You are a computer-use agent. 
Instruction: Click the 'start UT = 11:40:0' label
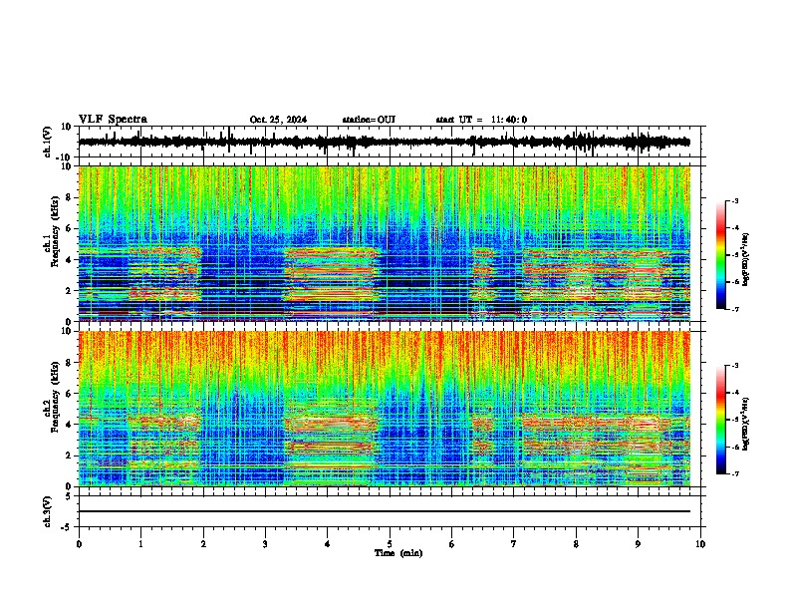481,120
